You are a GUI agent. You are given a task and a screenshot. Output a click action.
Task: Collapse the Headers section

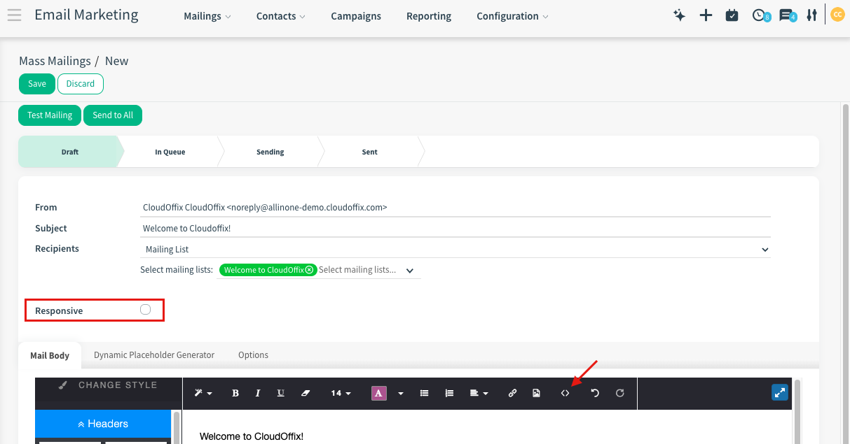103,424
